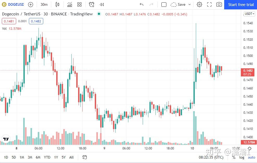Viewport: 257px width, 163px height.
Task: Click the chart title Dogecoin / TetherUS
Action: coord(21,14)
